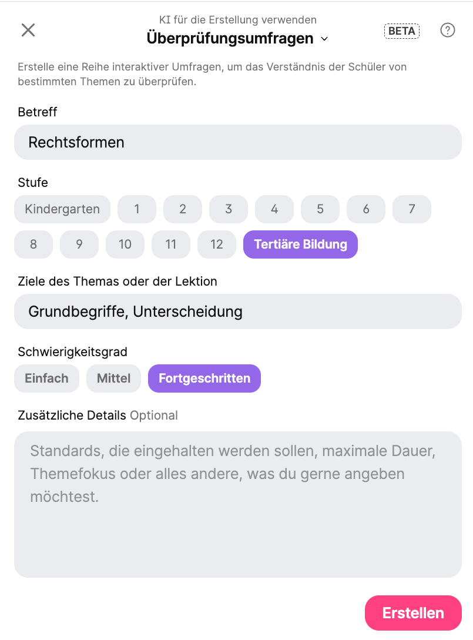Select grade level 8
This screenshot has height=640, width=473.
(33, 244)
